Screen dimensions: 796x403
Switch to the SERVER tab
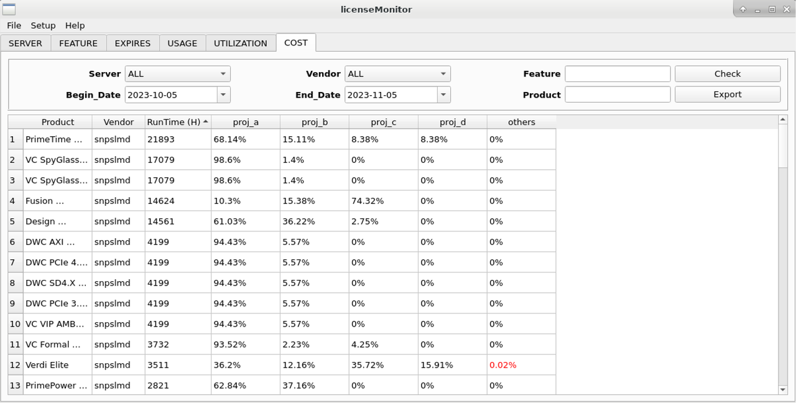(25, 43)
